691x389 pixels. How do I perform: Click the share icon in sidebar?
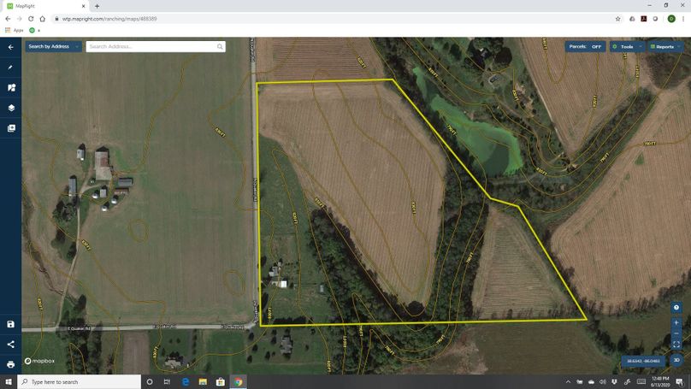[x=11, y=344]
